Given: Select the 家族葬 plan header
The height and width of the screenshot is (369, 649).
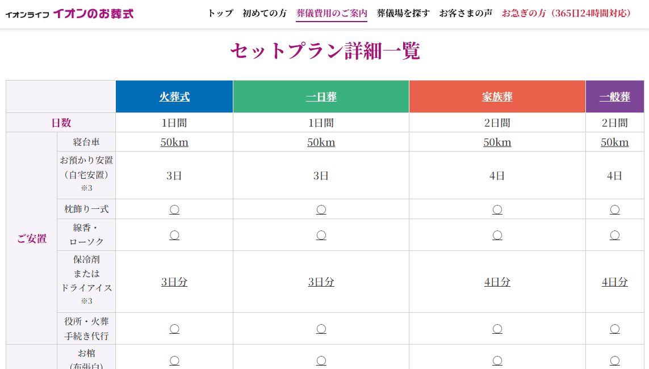Looking at the screenshot, I should (497, 97).
